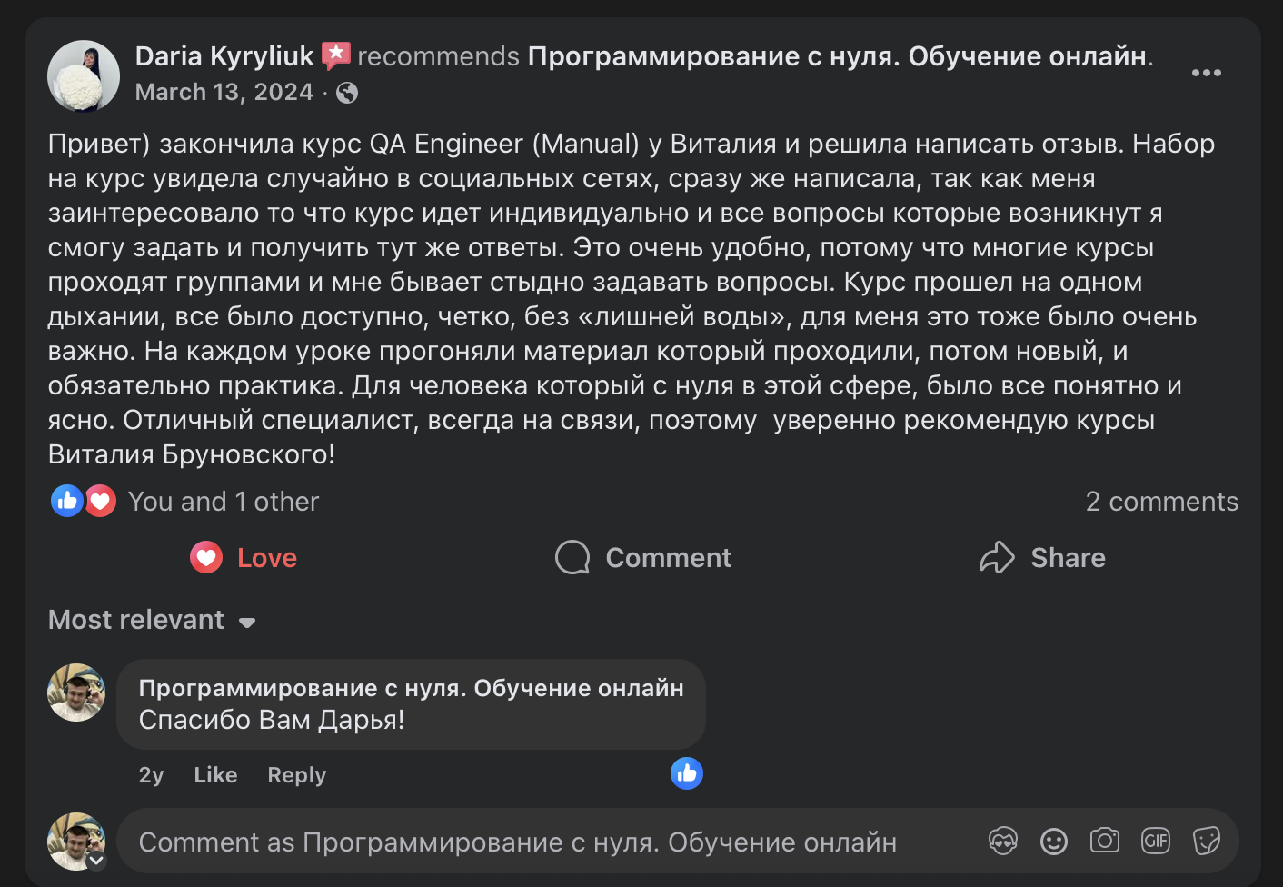Click the blue thumbs-up reaction on the comment

coord(687,773)
